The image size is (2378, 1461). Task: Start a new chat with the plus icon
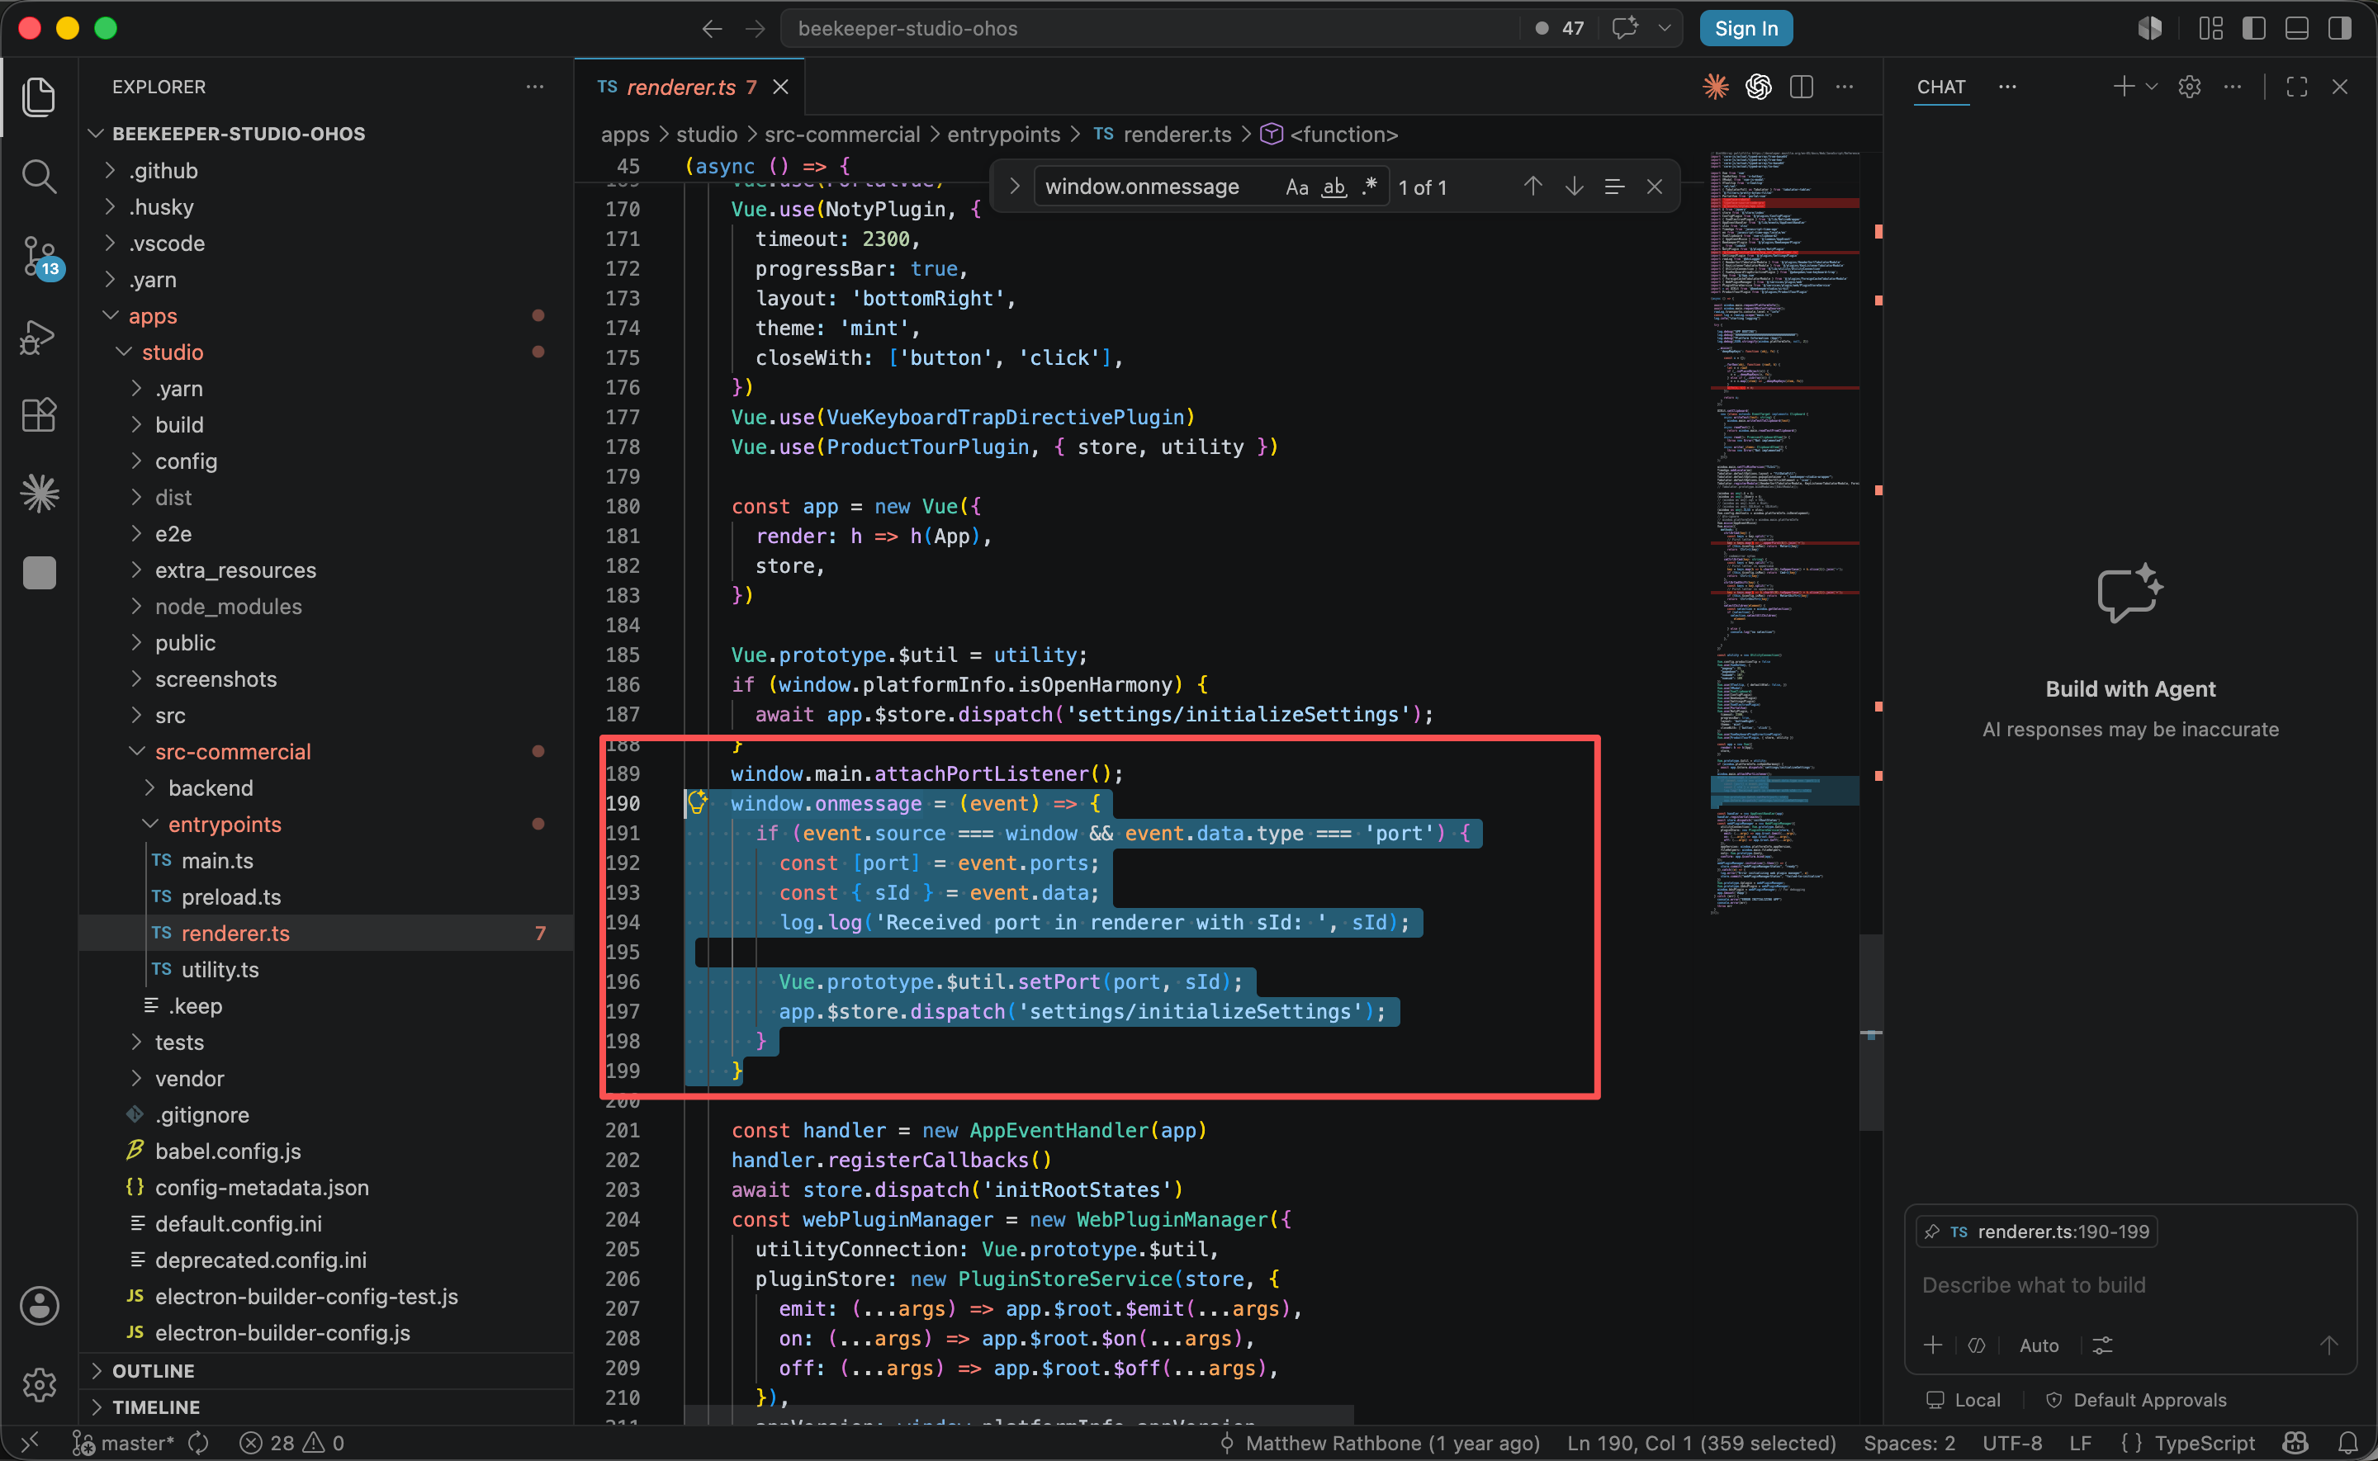[2123, 87]
